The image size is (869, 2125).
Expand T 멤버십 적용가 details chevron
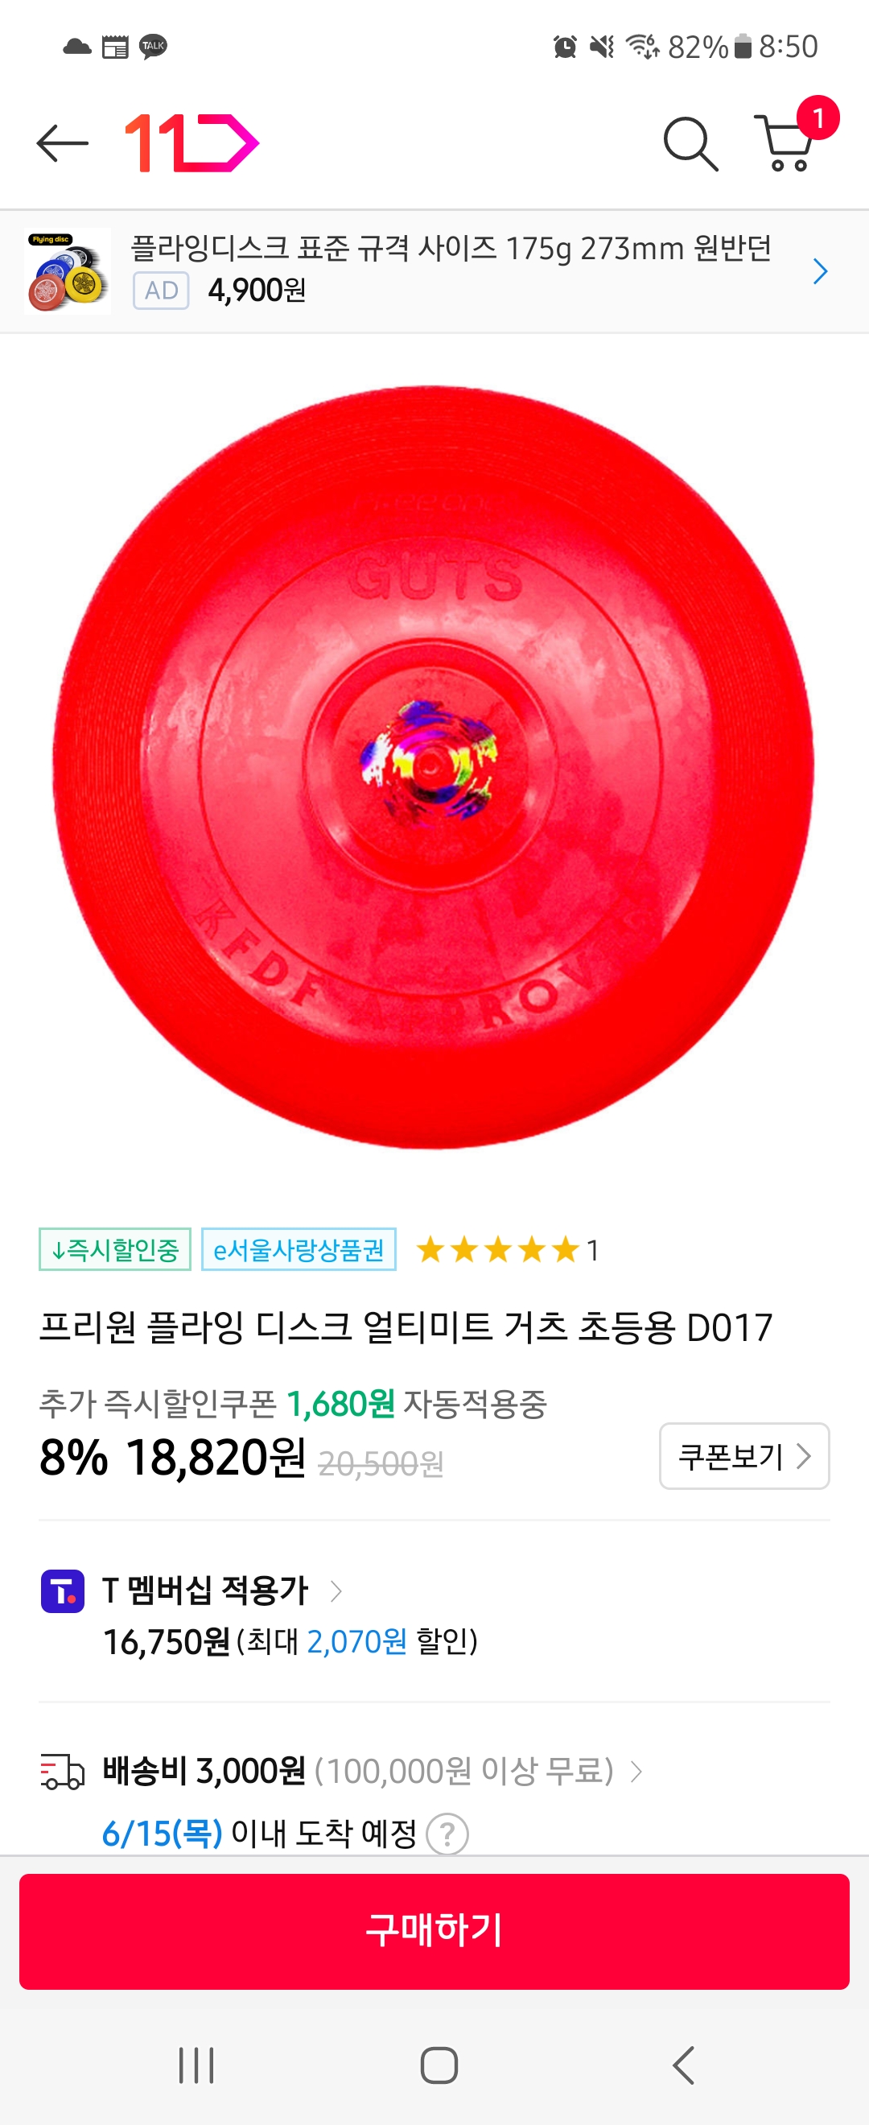point(336,1591)
